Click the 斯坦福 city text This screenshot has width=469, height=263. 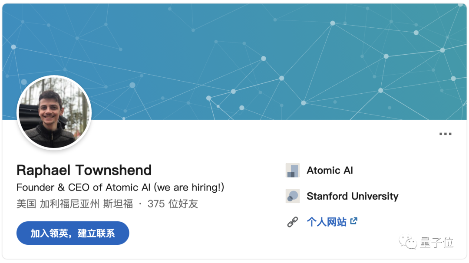tap(118, 204)
